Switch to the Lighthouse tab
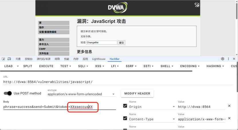Screen dimensions: 238x130 (x=99, y=59)
